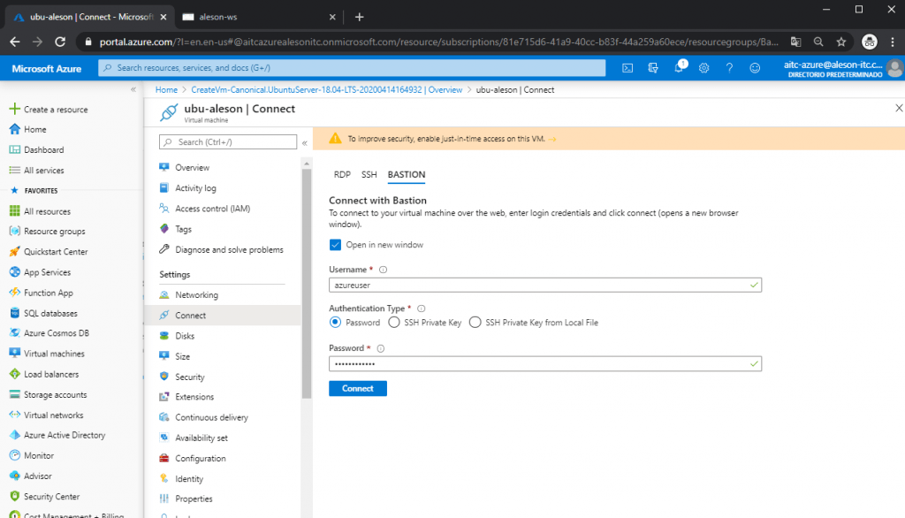Open All resources favorite
Screen dimensions: 905x518
tap(48, 211)
